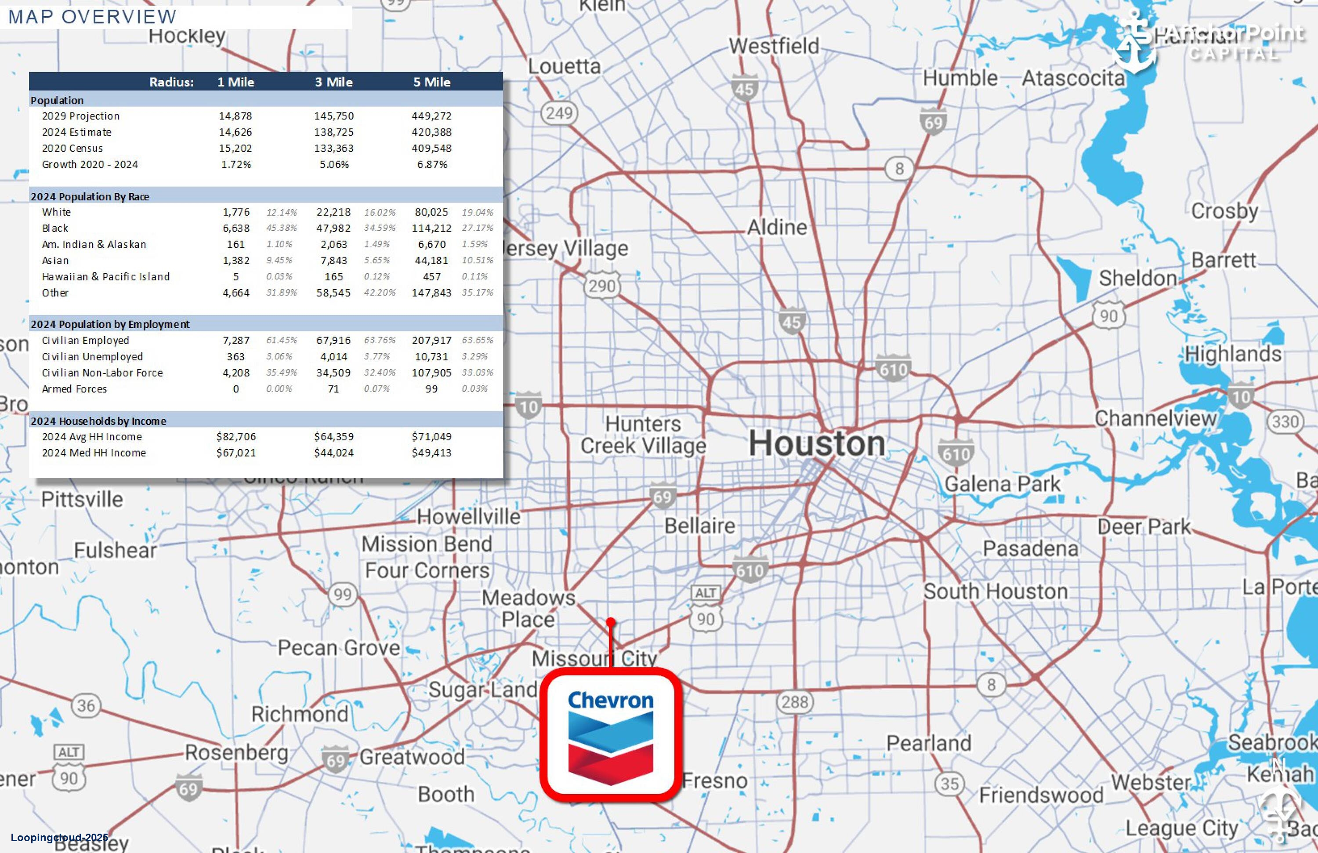Click the Armed Forces row label
Viewport: 1318px width, 853px height.
tap(74, 389)
